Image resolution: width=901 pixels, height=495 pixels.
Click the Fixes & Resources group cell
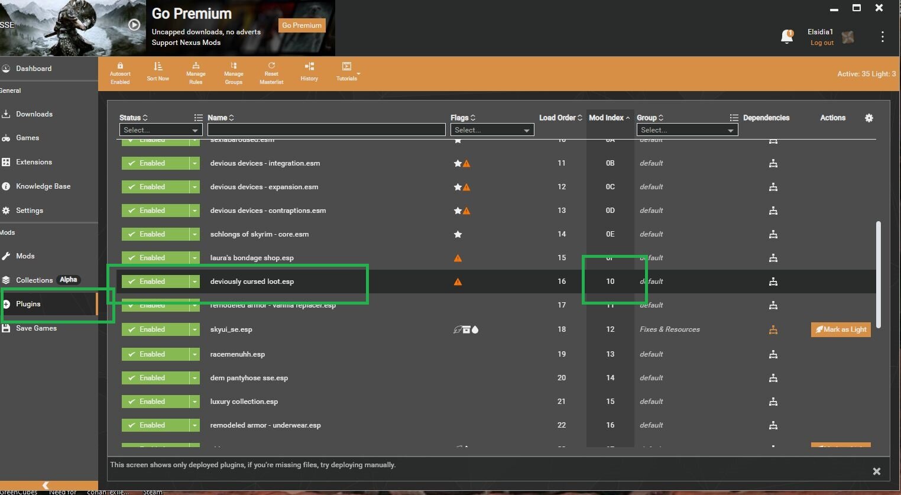[669, 329]
